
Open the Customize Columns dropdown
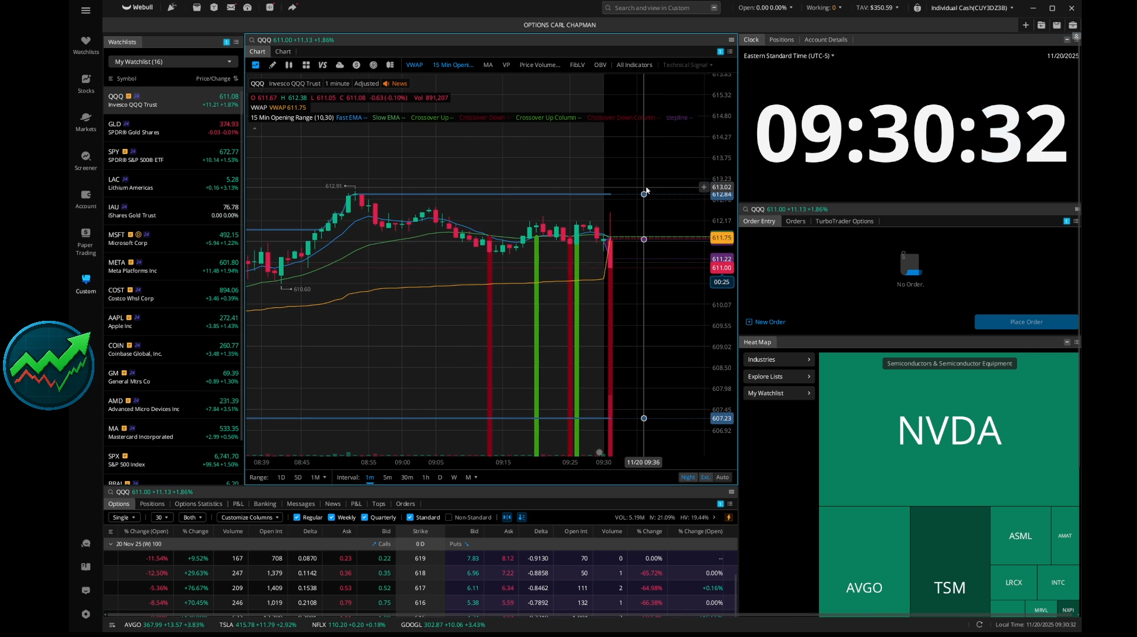coord(250,517)
